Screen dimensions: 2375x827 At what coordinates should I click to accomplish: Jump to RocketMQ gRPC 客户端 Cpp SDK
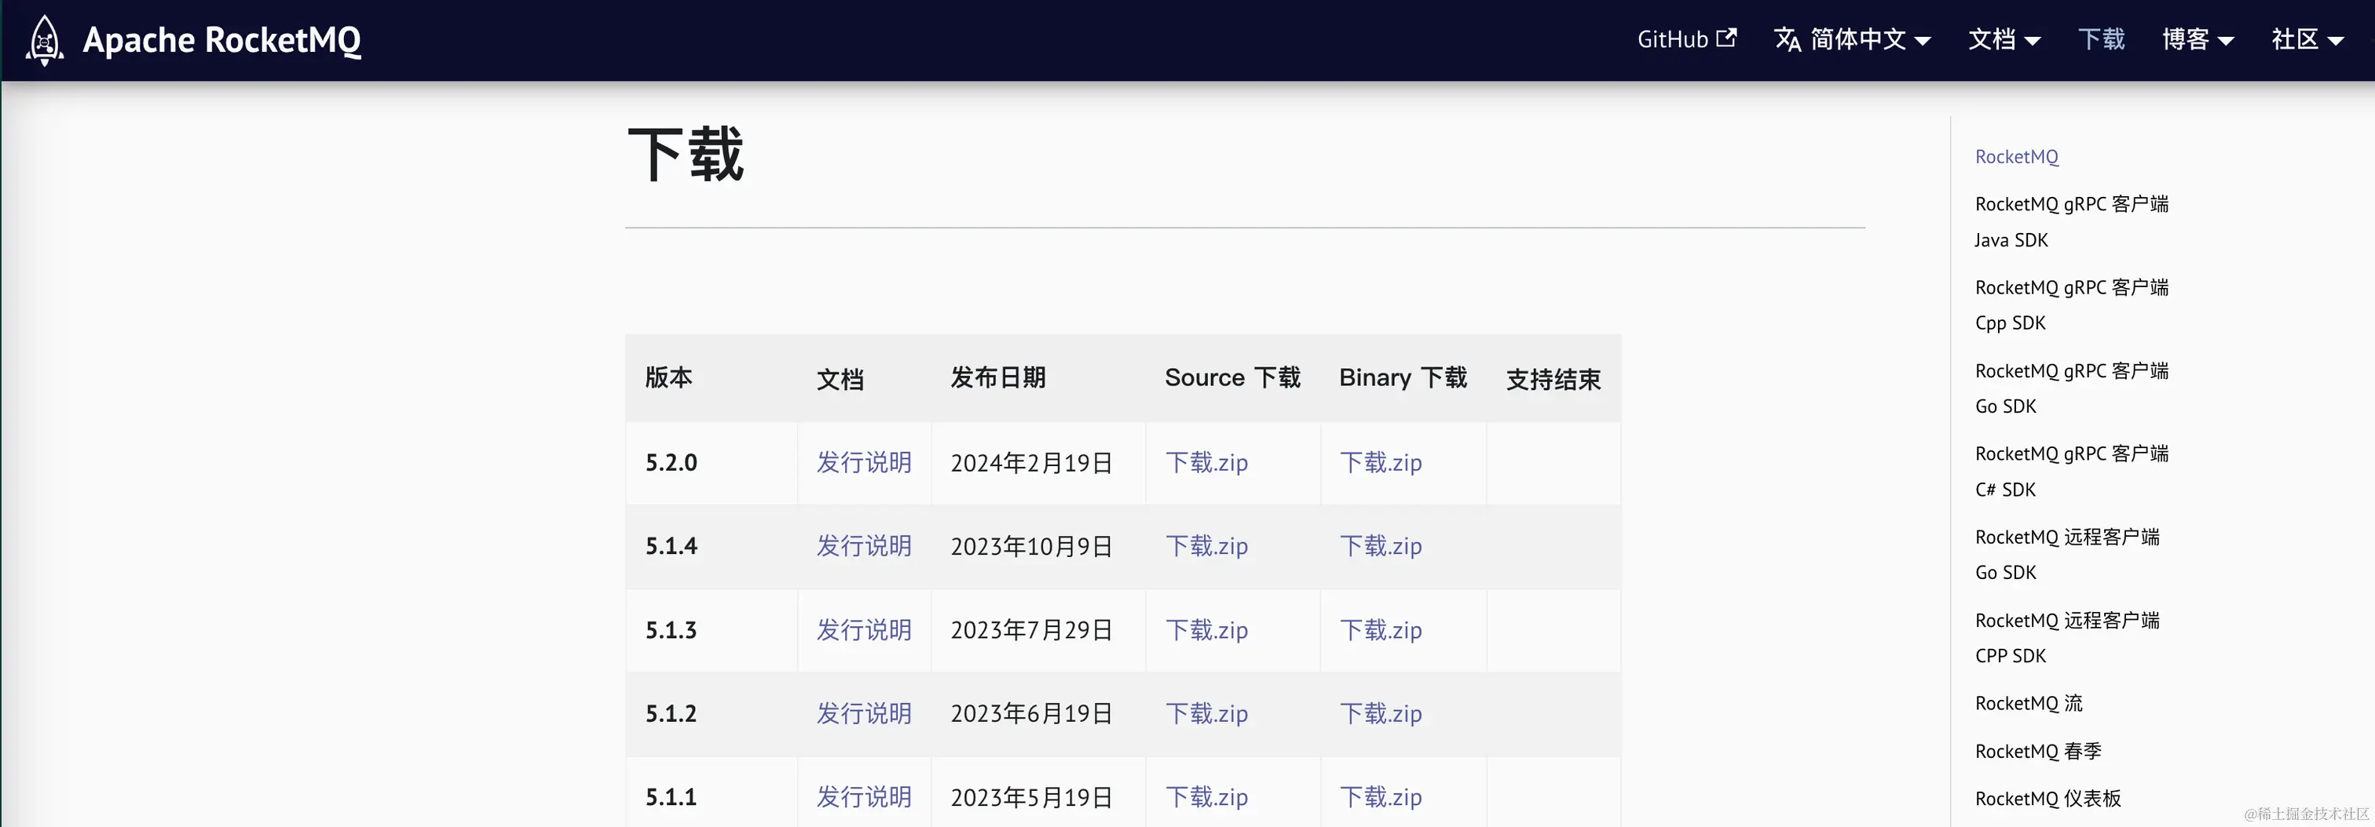point(2071,305)
